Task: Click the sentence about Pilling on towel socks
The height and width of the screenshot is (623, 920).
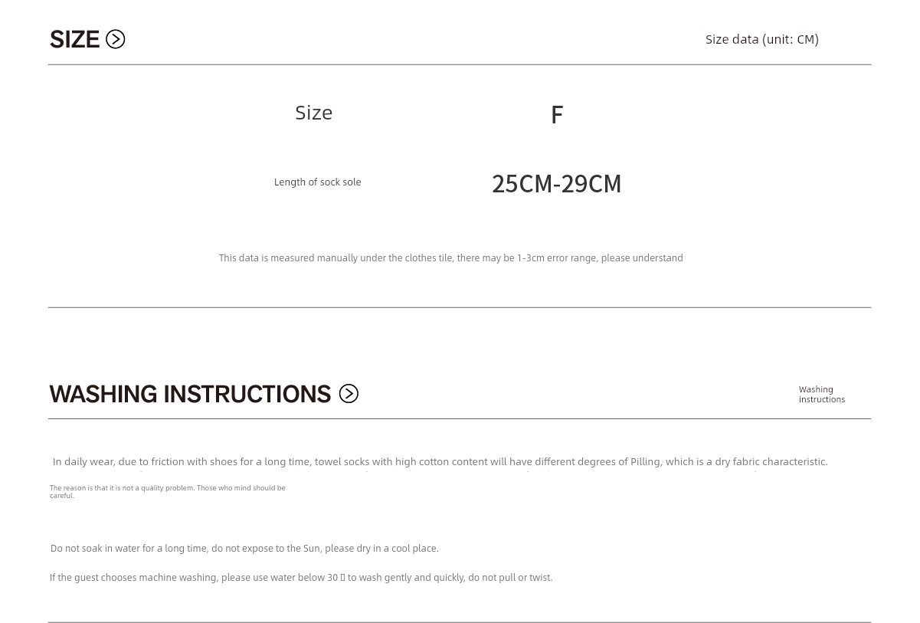Action: click(440, 462)
